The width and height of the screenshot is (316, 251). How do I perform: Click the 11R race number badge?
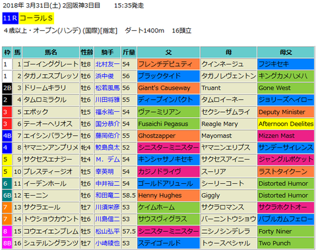tap(11, 18)
